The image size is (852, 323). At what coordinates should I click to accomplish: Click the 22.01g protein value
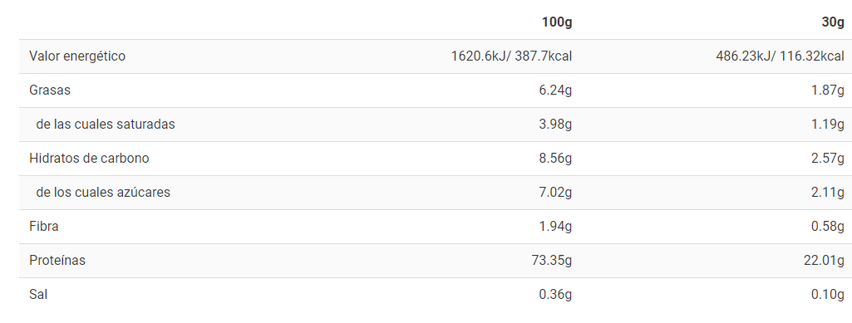(825, 261)
